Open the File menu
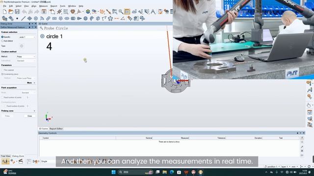Viewport: 314px width, 176px height. pyautogui.click(x=4, y=6)
